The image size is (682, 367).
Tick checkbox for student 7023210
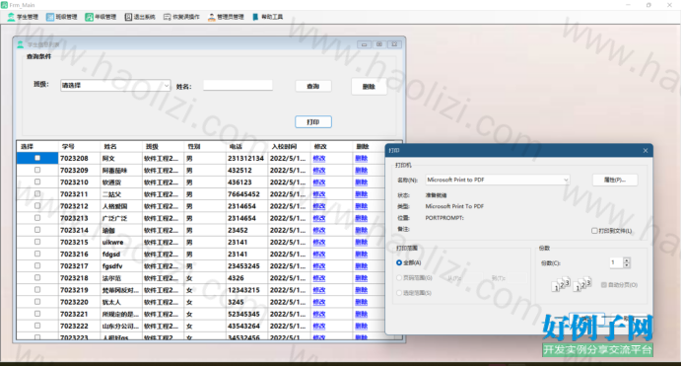(x=37, y=182)
